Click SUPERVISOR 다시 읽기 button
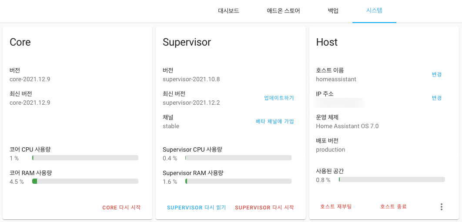 pos(196,207)
